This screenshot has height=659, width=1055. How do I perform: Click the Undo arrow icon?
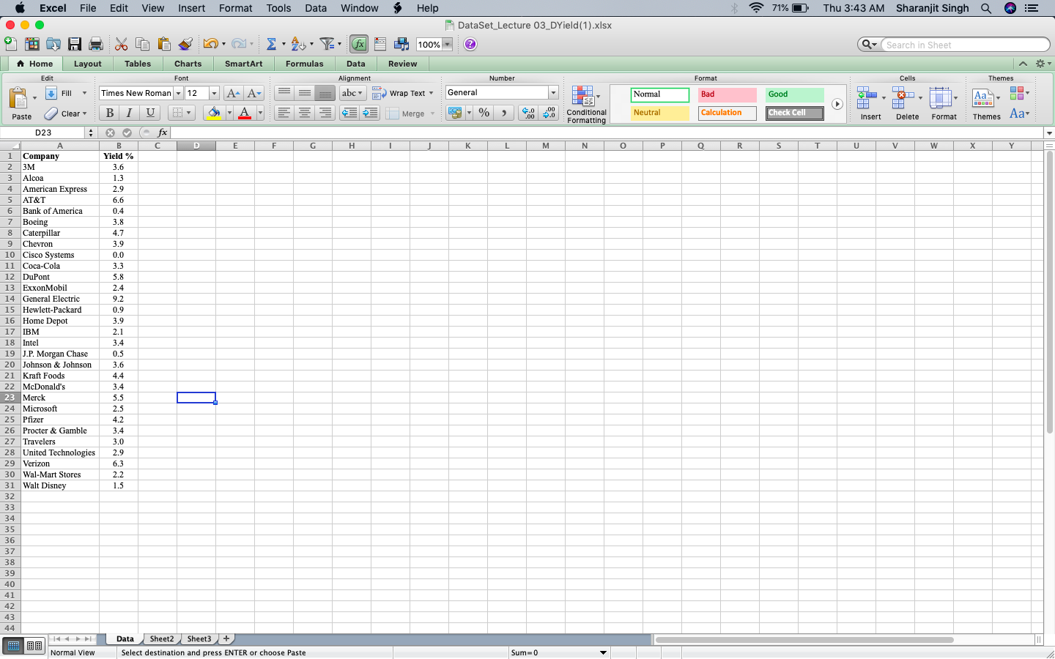(x=210, y=44)
